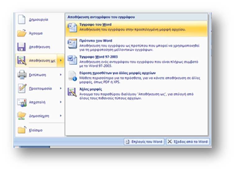Click the open folder icon beside Άνοιγμα
The height and width of the screenshot is (172, 236).
(x=22, y=33)
